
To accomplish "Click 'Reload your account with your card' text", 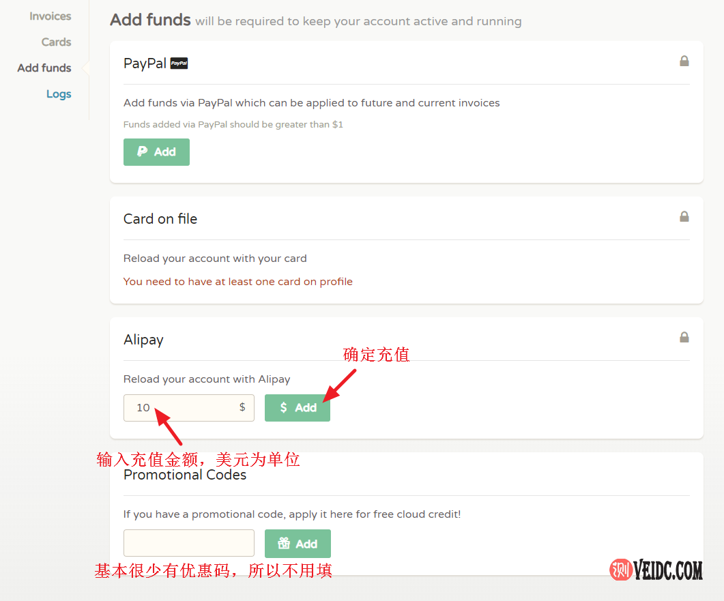I will (215, 259).
